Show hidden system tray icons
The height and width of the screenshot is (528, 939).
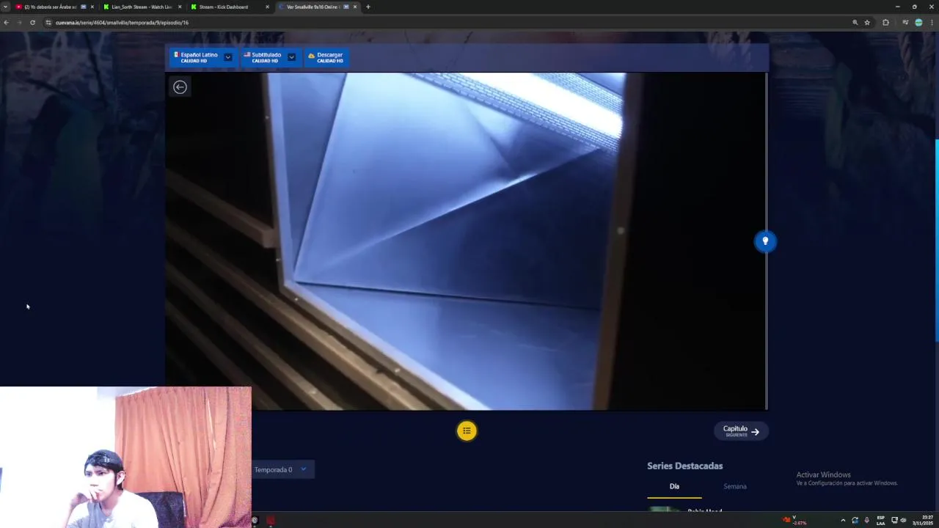tap(843, 520)
